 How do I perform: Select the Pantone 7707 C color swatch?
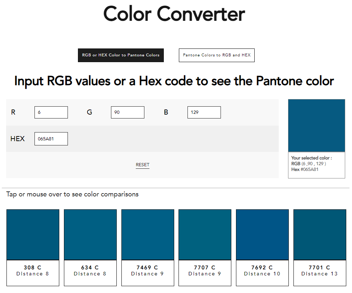[205, 234]
